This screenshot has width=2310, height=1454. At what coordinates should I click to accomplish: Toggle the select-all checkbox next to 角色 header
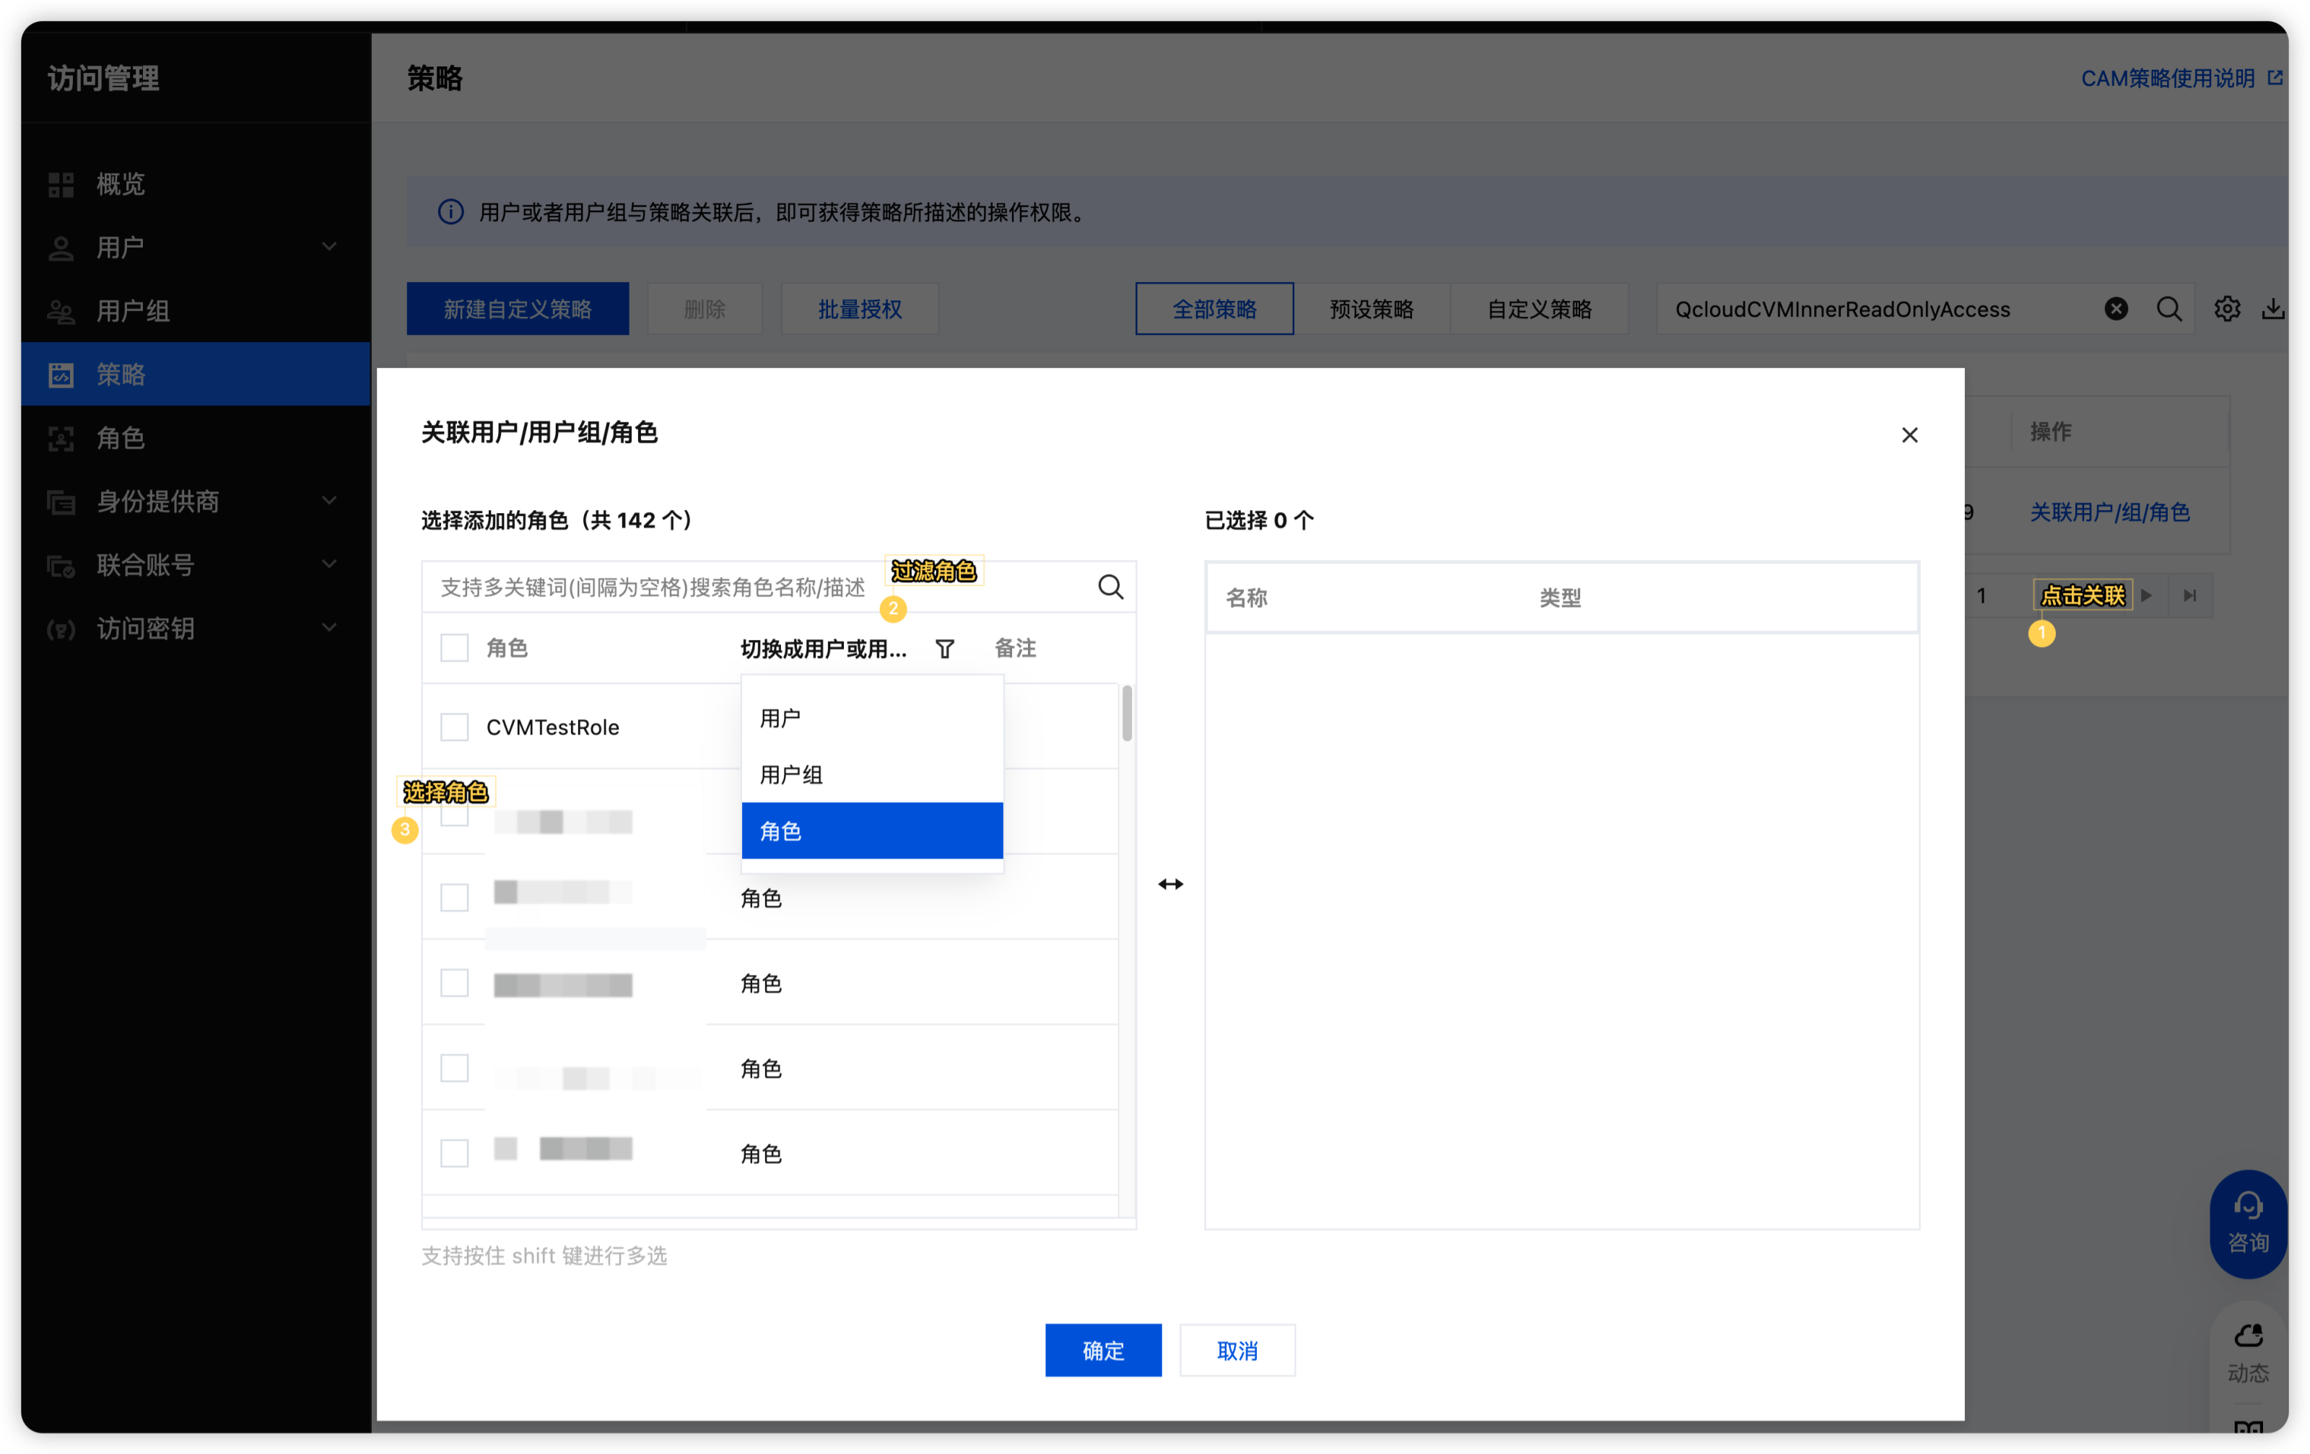pyautogui.click(x=454, y=649)
